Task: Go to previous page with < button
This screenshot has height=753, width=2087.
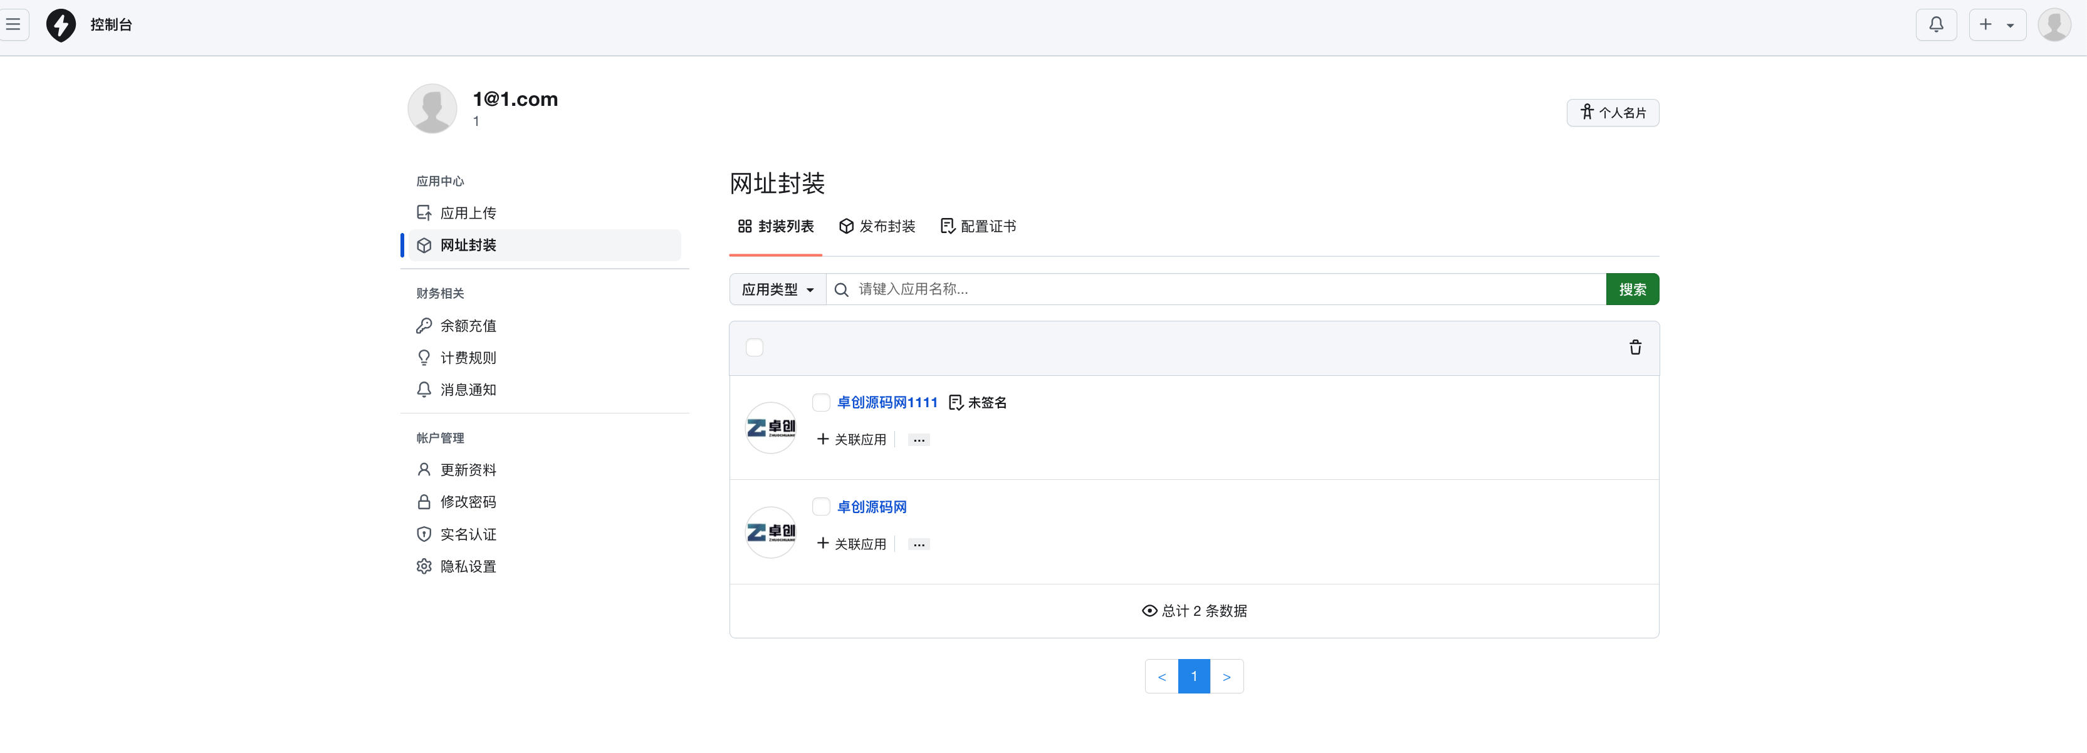Action: click(x=1161, y=677)
